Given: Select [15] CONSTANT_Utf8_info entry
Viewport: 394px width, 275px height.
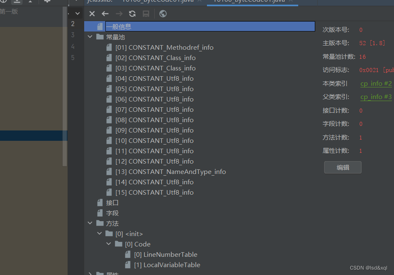Looking at the screenshot, I should pos(154,192).
